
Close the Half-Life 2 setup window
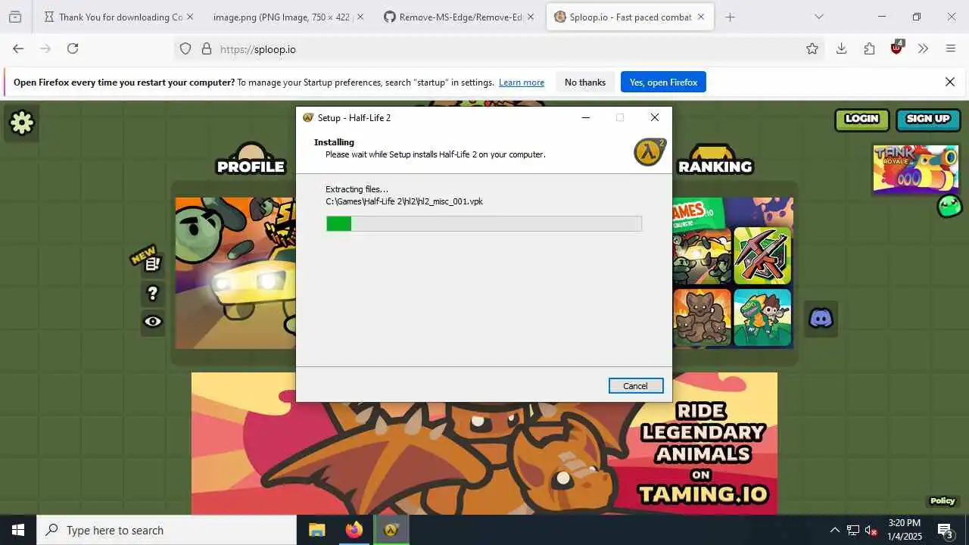click(655, 117)
